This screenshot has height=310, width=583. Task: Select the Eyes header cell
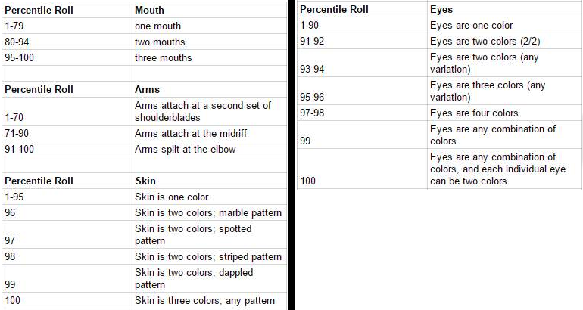[504, 9]
